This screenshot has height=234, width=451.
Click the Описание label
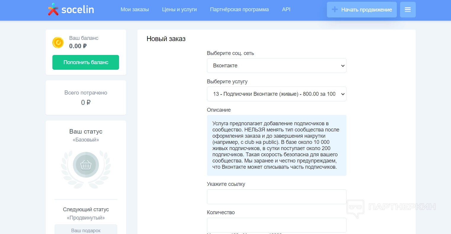pos(219,110)
